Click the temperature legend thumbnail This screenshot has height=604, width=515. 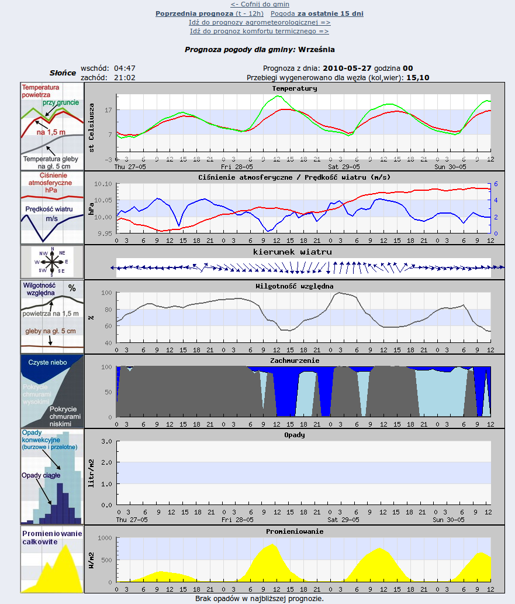pos(52,126)
